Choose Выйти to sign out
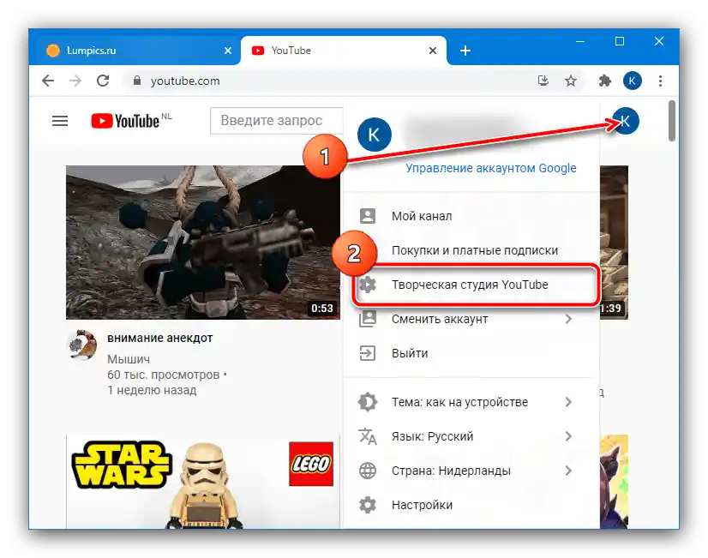The image size is (708, 558). click(x=471, y=353)
